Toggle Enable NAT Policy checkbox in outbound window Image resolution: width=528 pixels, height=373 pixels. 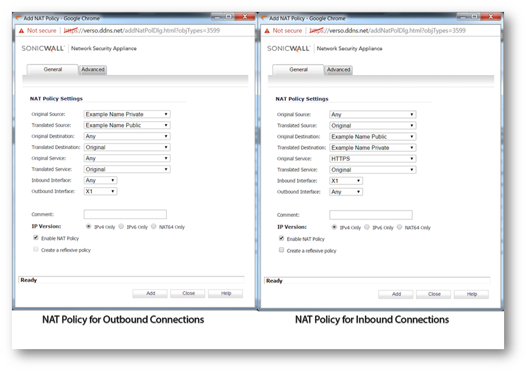[x=36, y=238]
